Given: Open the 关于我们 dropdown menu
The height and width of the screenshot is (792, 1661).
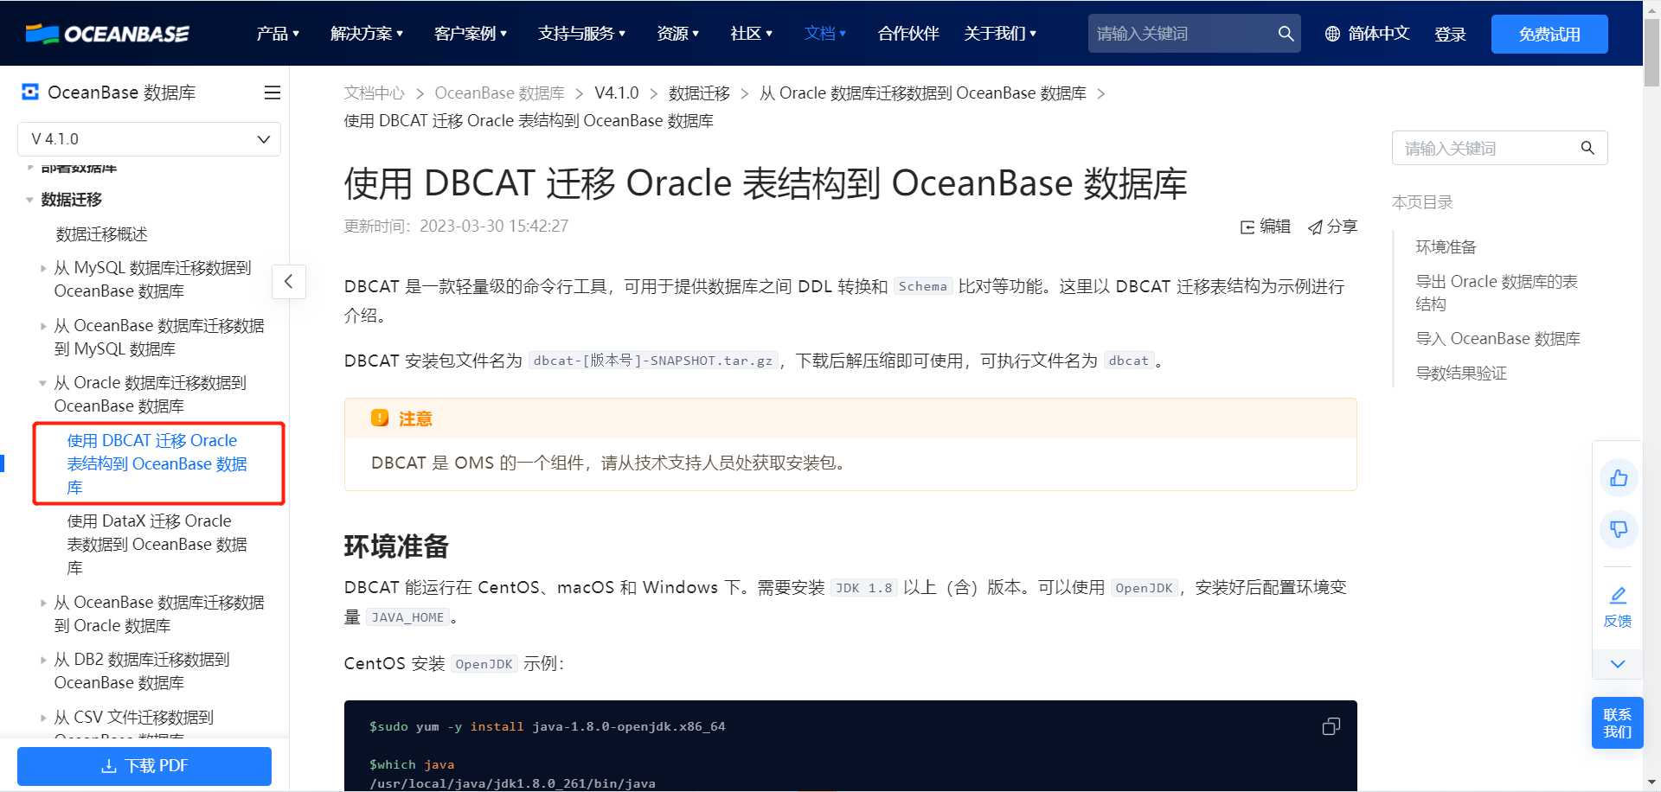Looking at the screenshot, I should (1000, 34).
